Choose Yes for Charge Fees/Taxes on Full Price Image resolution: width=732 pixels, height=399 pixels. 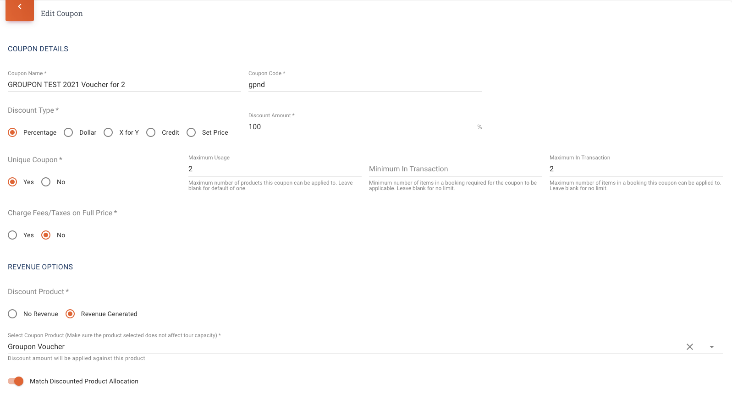click(x=12, y=235)
